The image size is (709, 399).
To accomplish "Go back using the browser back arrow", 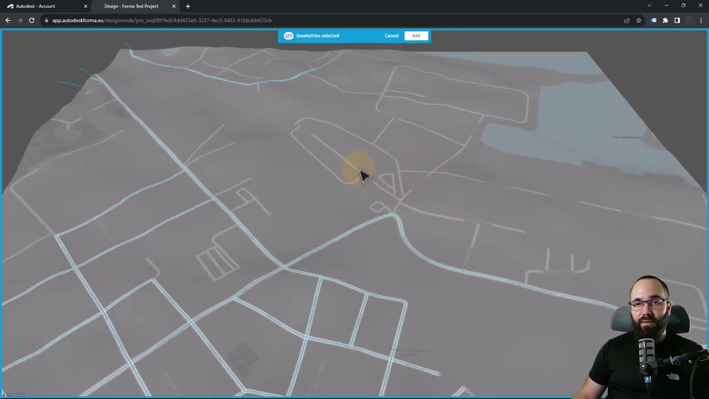I will point(8,21).
